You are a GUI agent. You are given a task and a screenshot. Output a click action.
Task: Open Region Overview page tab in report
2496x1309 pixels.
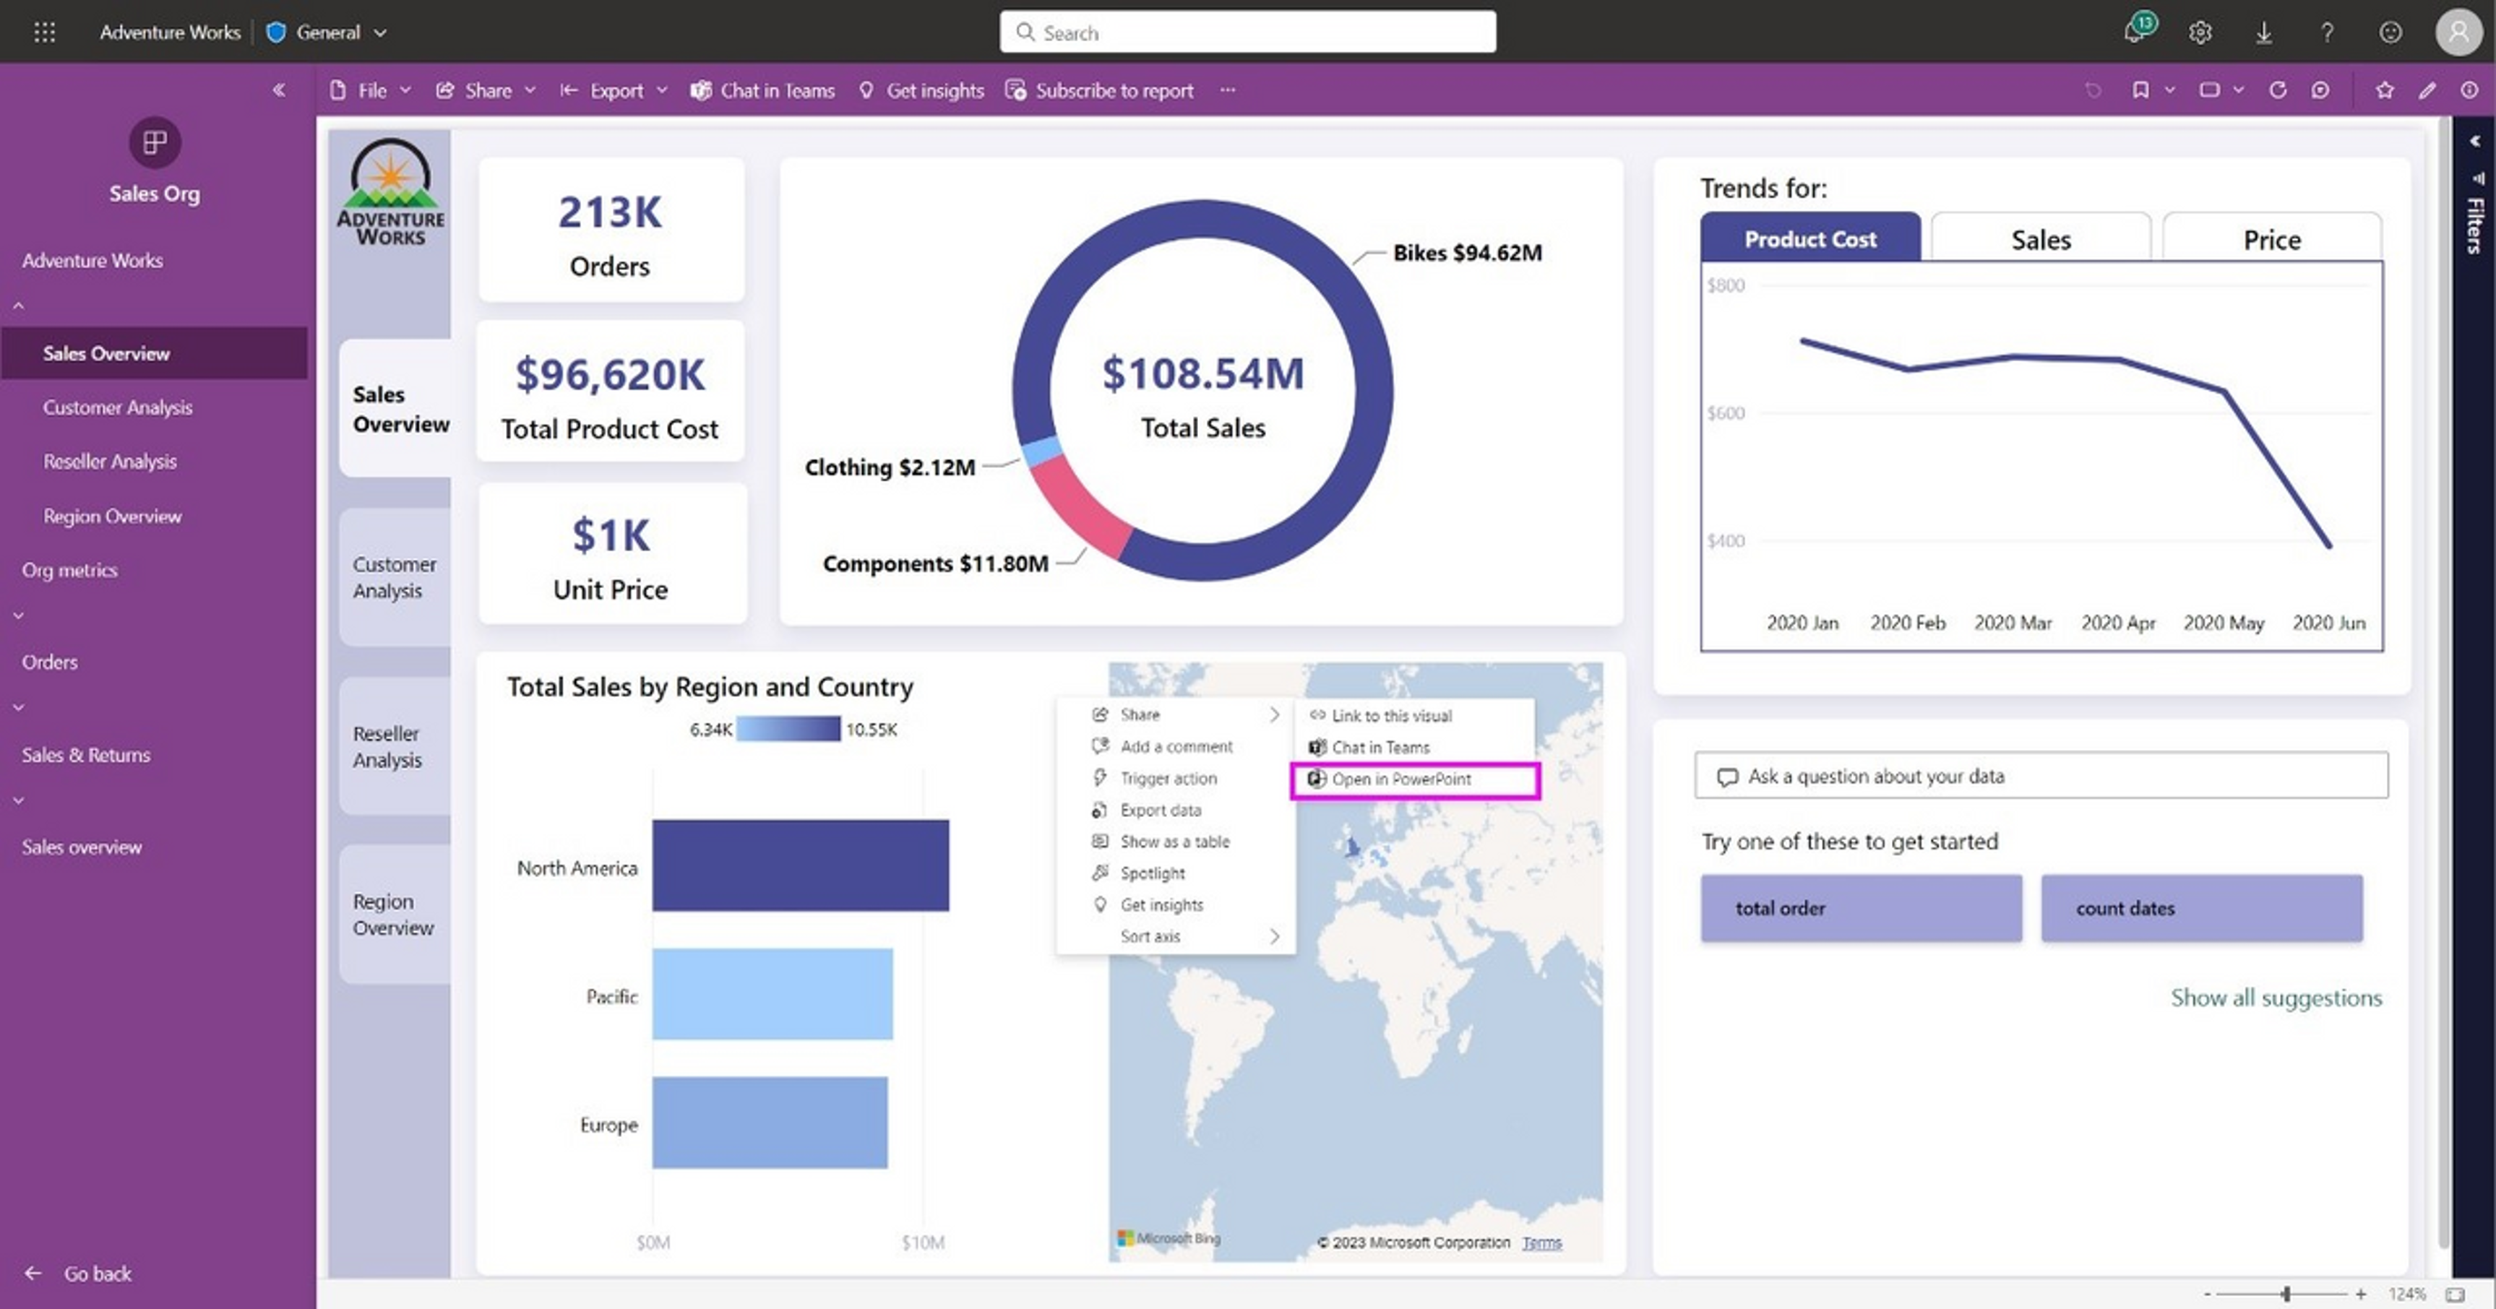pos(395,914)
